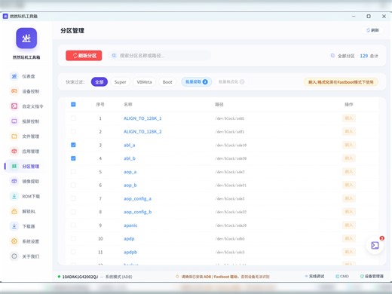Image resolution: width=392 pixels, height=294 pixels.
Task: Uncheck the abl_b row checkbox
Action: coord(73,158)
